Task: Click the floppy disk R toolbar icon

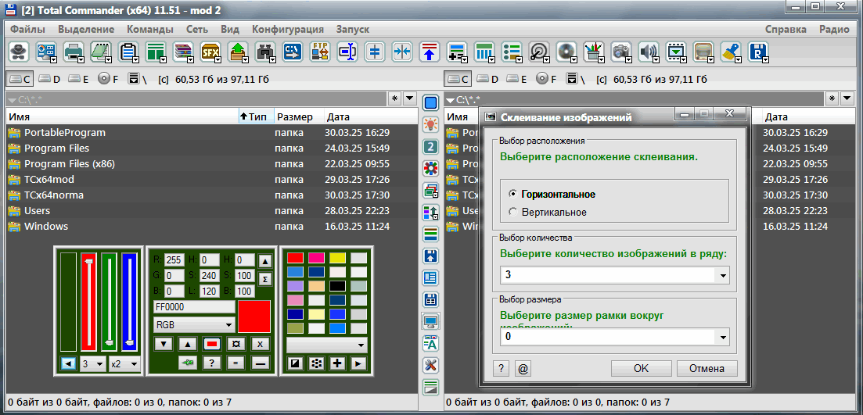Action: coord(758,52)
